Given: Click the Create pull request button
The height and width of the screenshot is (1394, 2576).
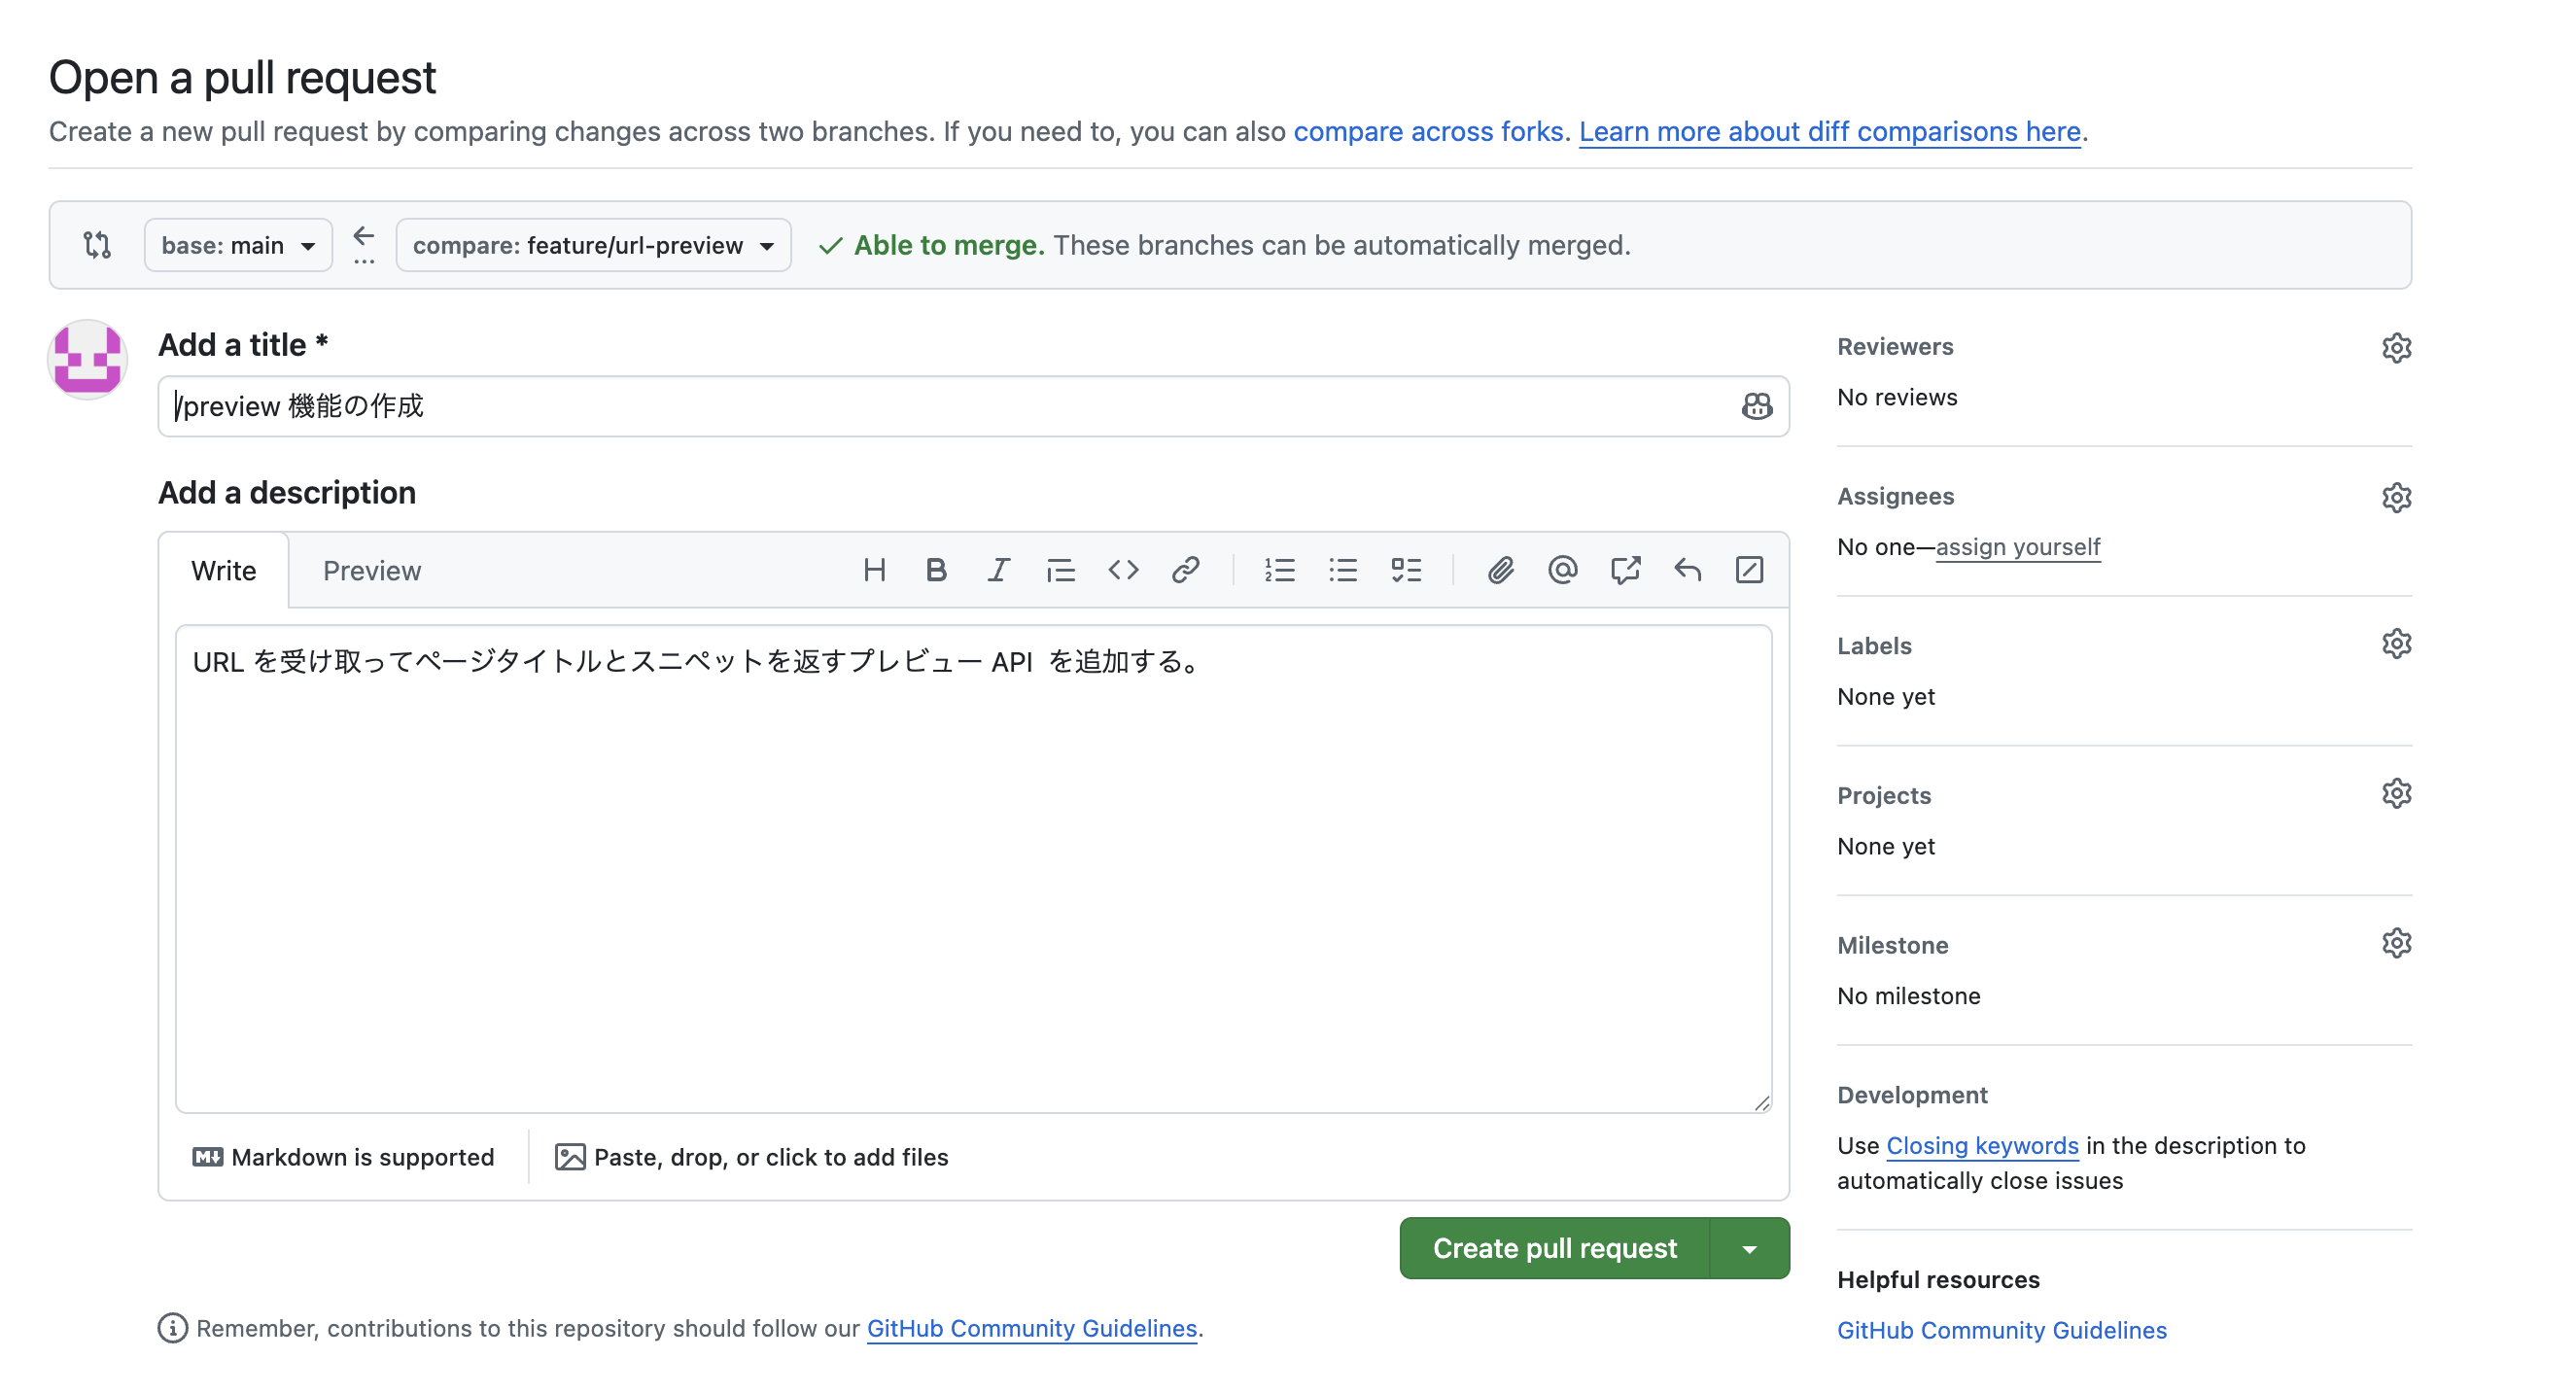Looking at the screenshot, I should tap(1555, 1247).
